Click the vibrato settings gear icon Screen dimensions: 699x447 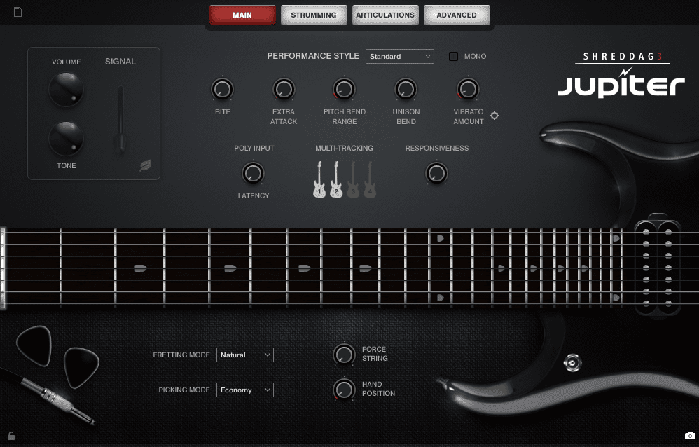494,116
